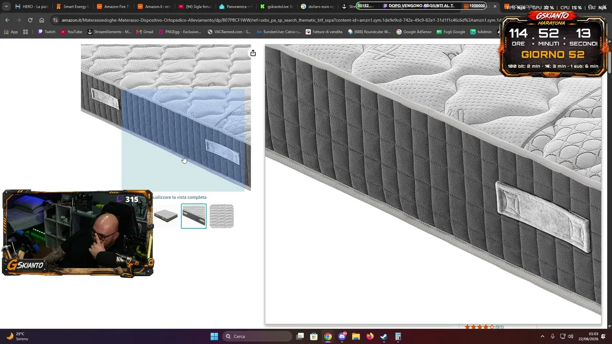Open the YouTube bookmark

click(x=71, y=32)
